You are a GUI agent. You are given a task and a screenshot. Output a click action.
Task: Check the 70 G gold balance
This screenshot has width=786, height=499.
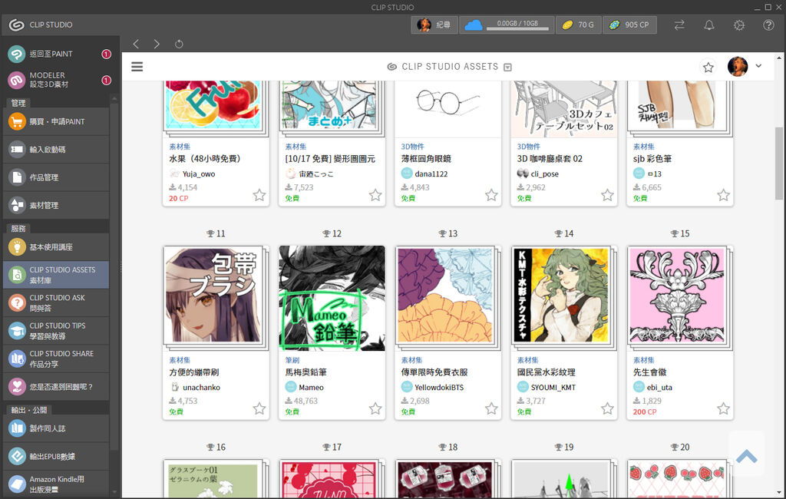click(x=578, y=25)
